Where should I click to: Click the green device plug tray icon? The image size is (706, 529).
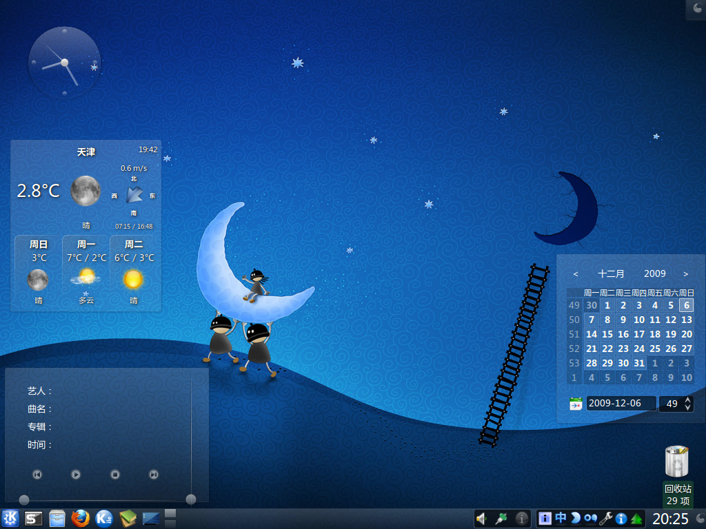tap(501, 519)
